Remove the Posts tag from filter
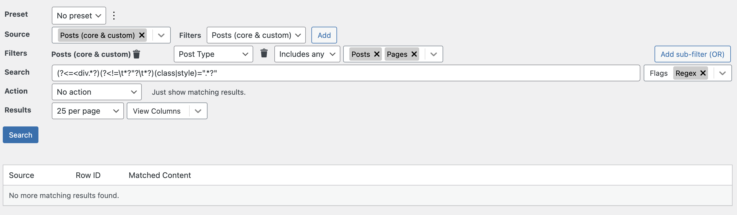Viewport: 737px width, 215px height. pyautogui.click(x=377, y=54)
